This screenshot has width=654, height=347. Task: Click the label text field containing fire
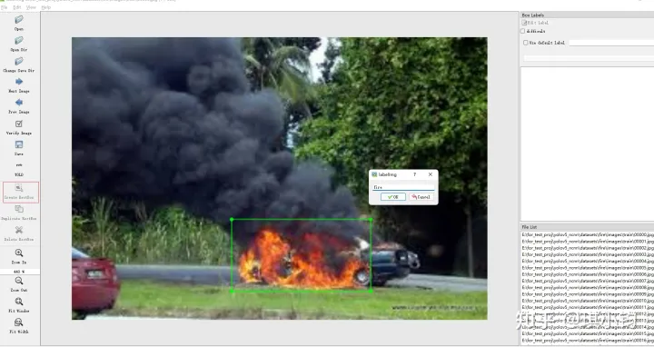pyautogui.click(x=403, y=187)
